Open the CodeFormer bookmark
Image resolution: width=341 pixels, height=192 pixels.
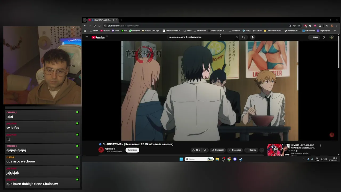click(273, 31)
